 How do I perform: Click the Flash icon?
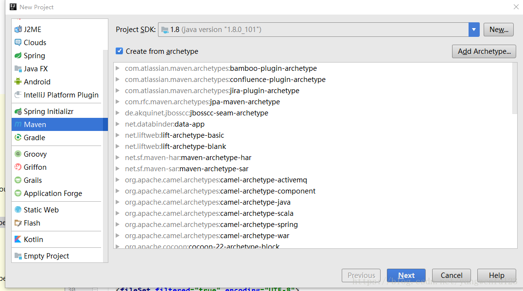tap(18, 223)
